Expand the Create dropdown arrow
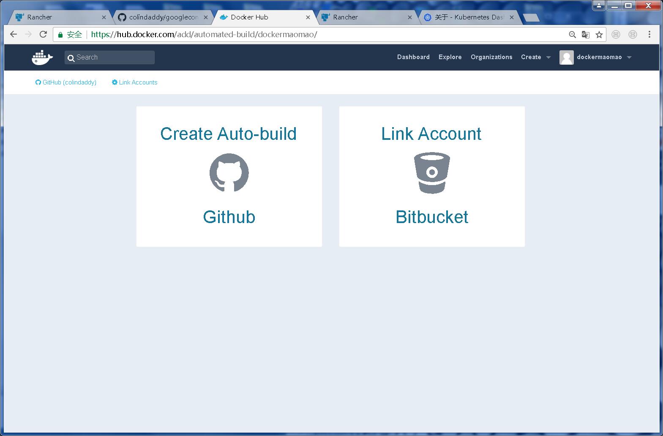 (548, 57)
